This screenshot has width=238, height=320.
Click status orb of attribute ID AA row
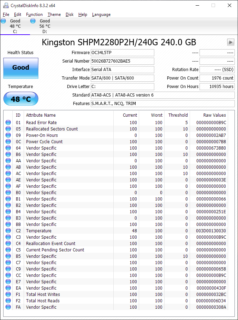[8, 161]
